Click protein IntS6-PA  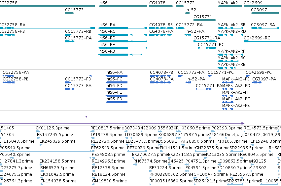coord(117,76)
